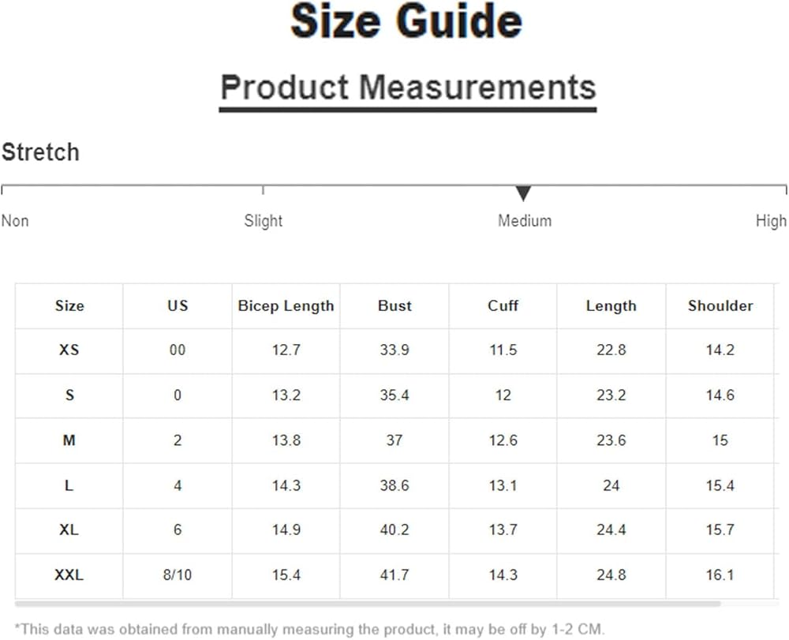Viewport: 789px width, 640px height.
Task: Click the stretch indicator triangle marker
Action: pos(523,193)
